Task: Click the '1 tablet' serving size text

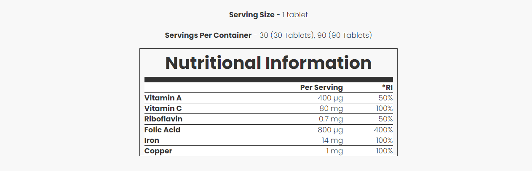Action: click(295, 15)
